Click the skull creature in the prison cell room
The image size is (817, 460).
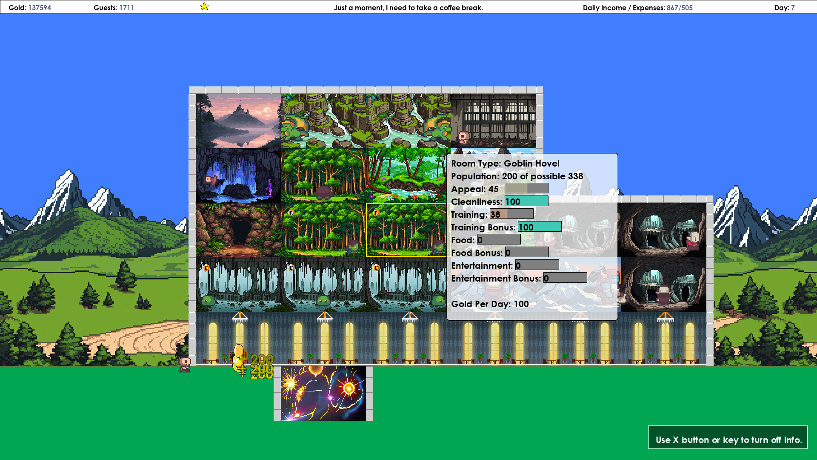[463, 138]
